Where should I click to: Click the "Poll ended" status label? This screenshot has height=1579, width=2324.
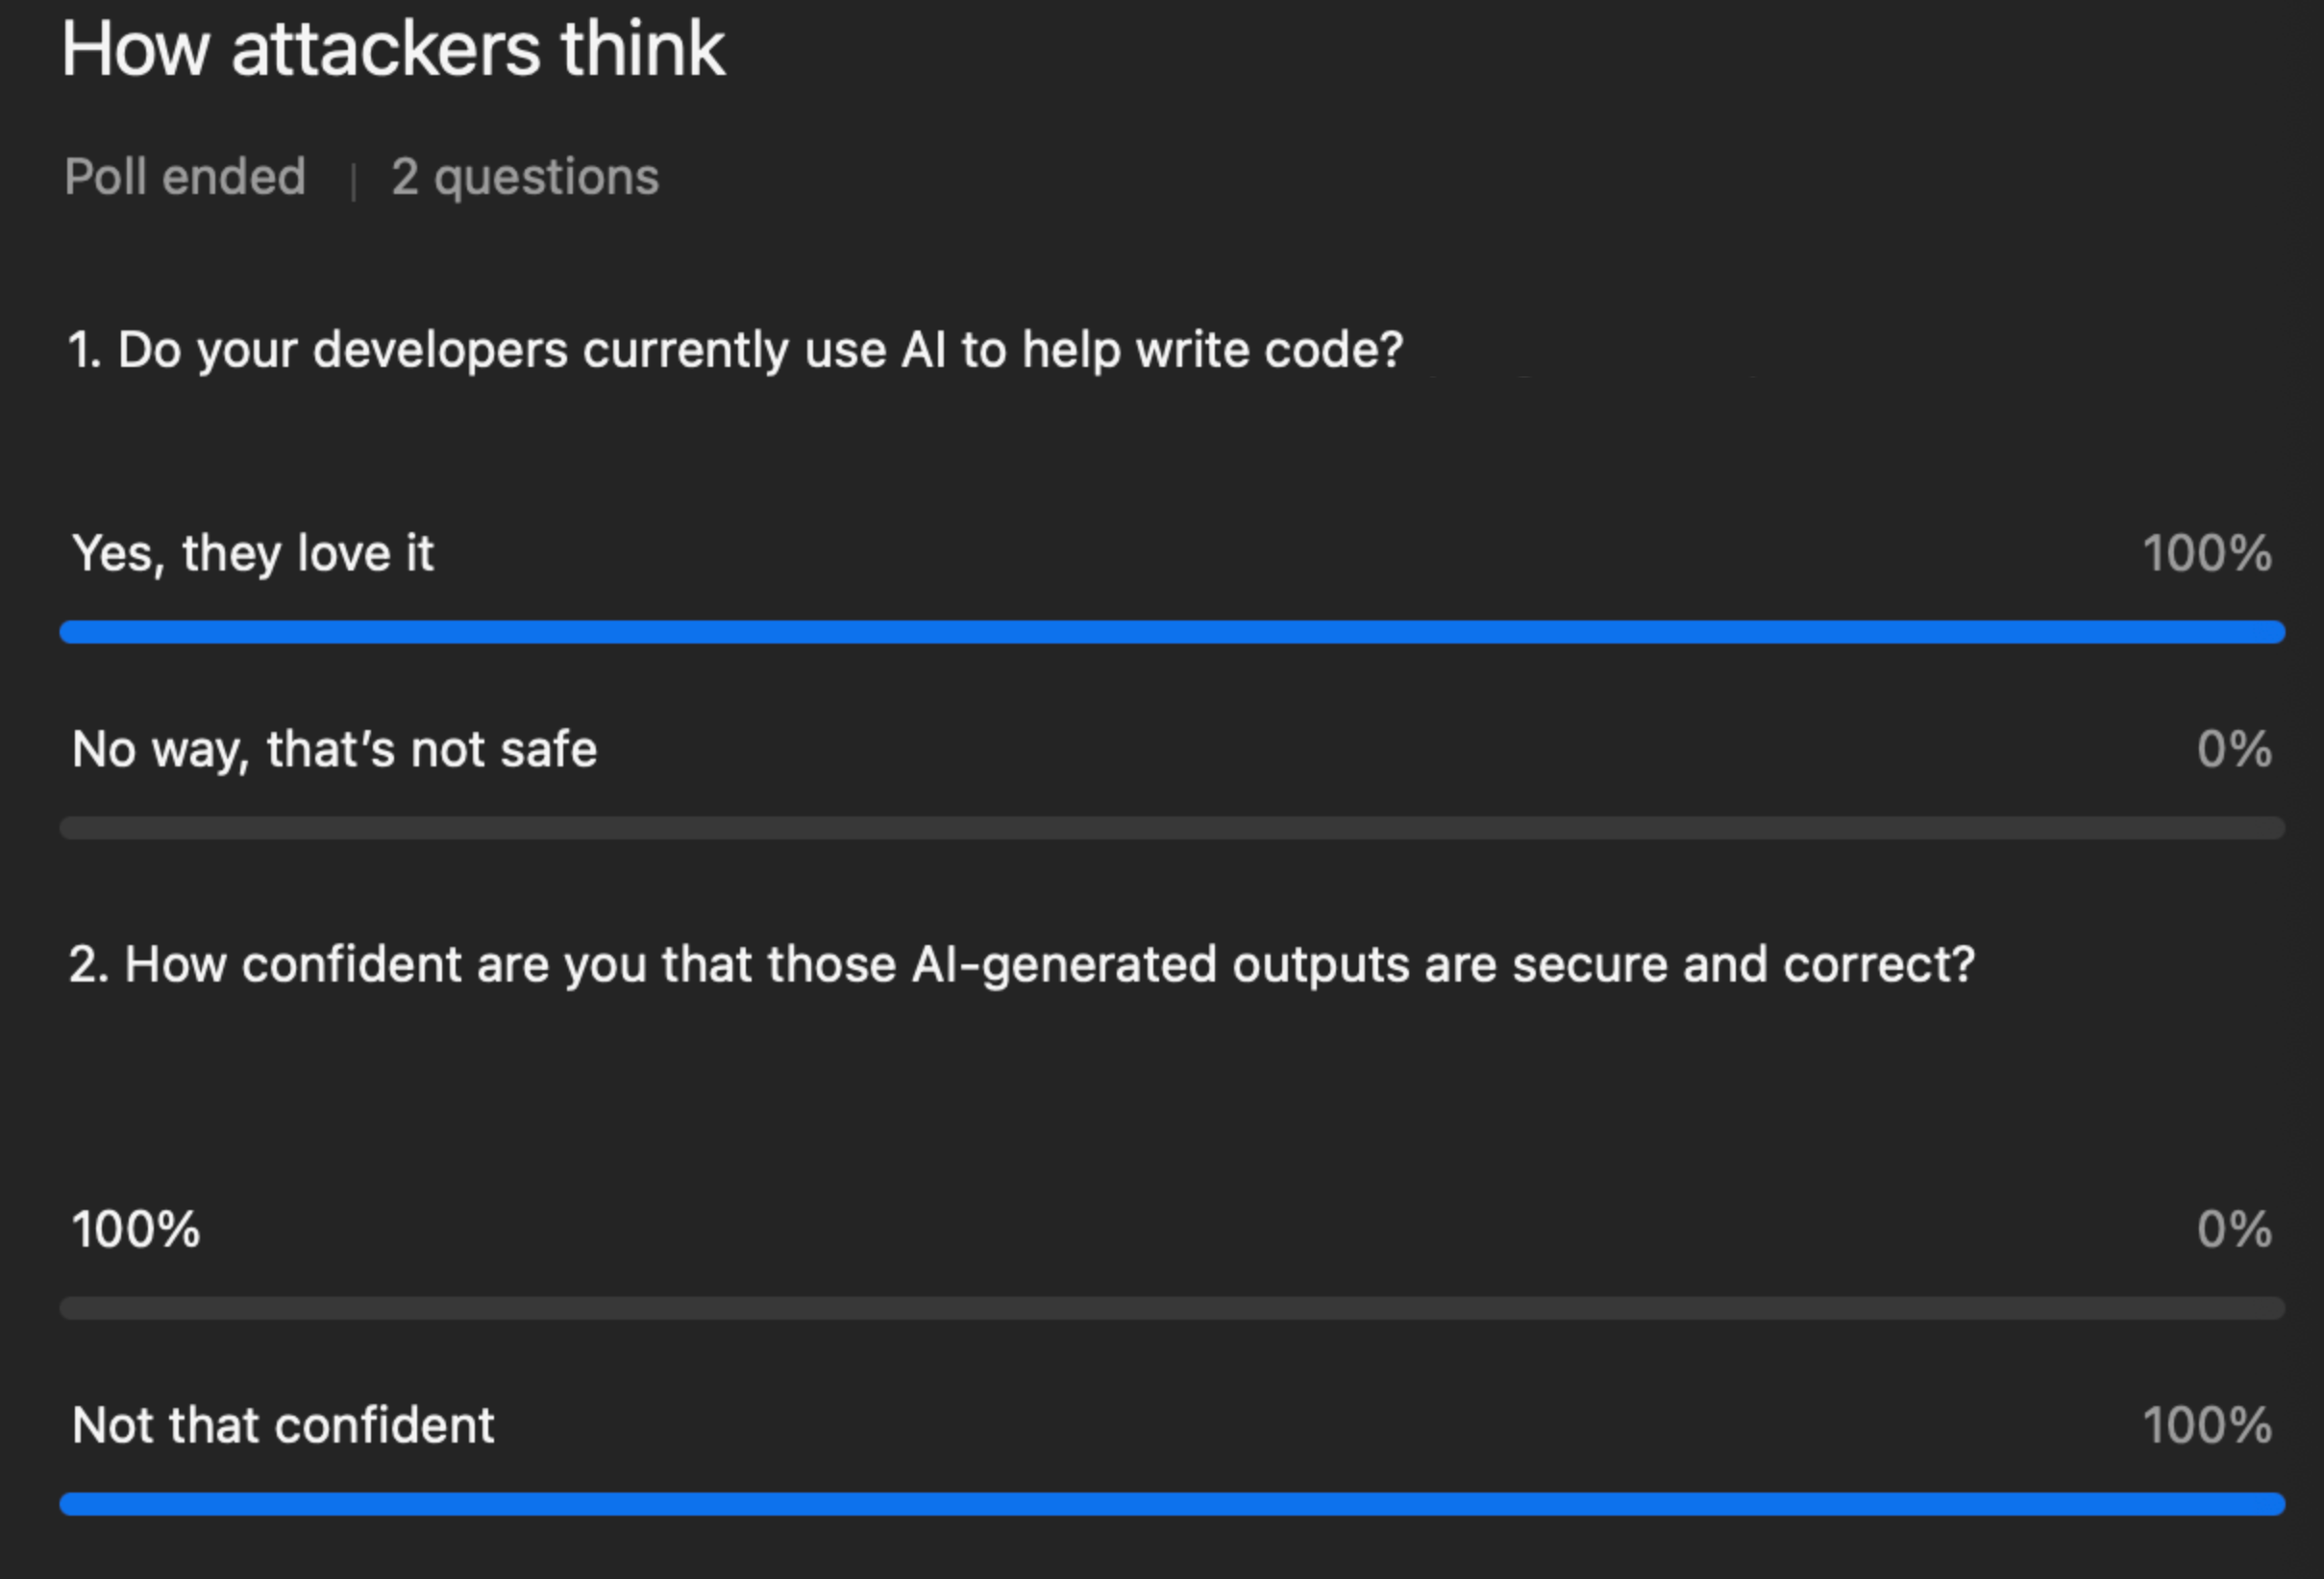[185, 177]
